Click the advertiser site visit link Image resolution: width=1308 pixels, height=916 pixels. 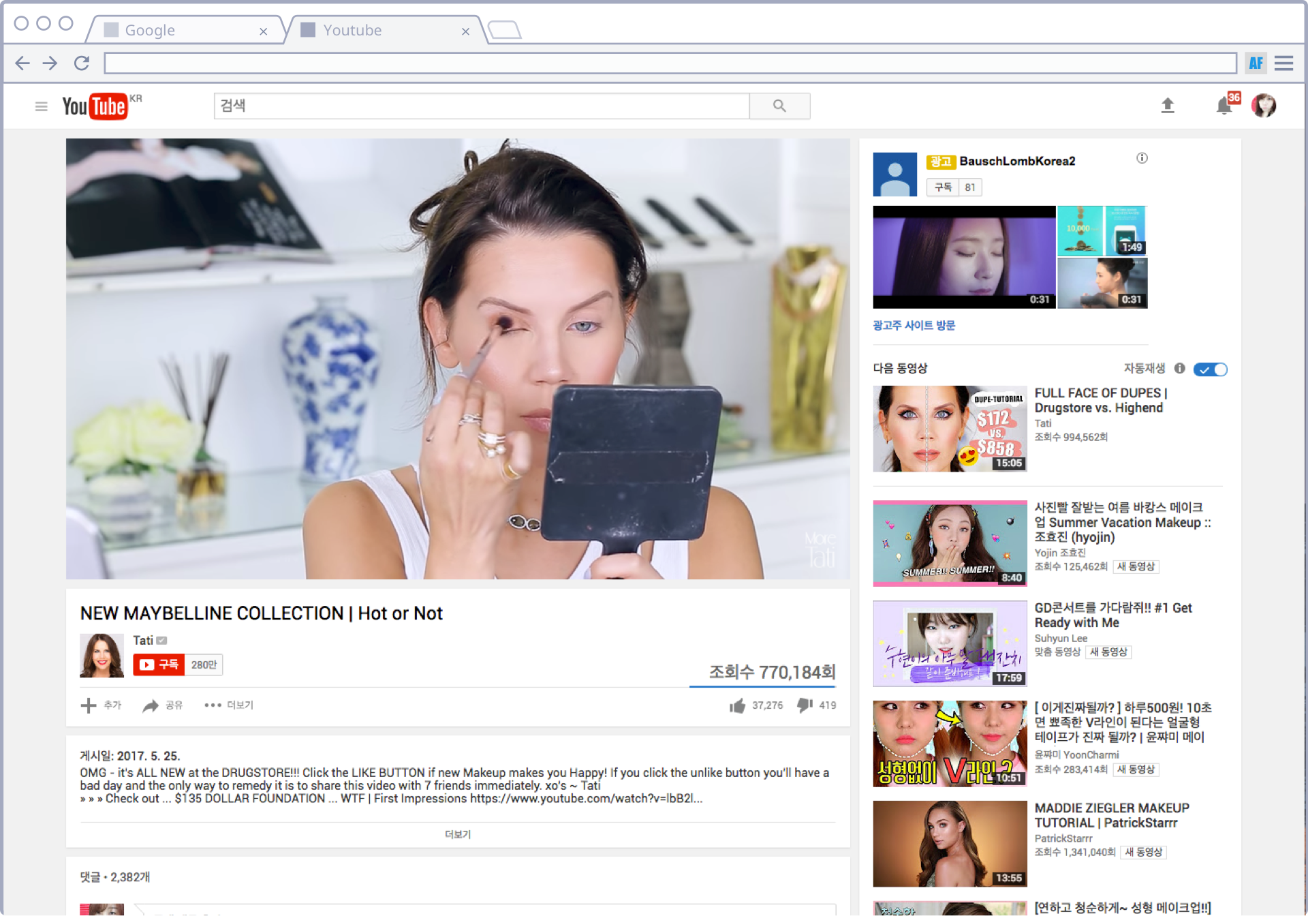[914, 326]
